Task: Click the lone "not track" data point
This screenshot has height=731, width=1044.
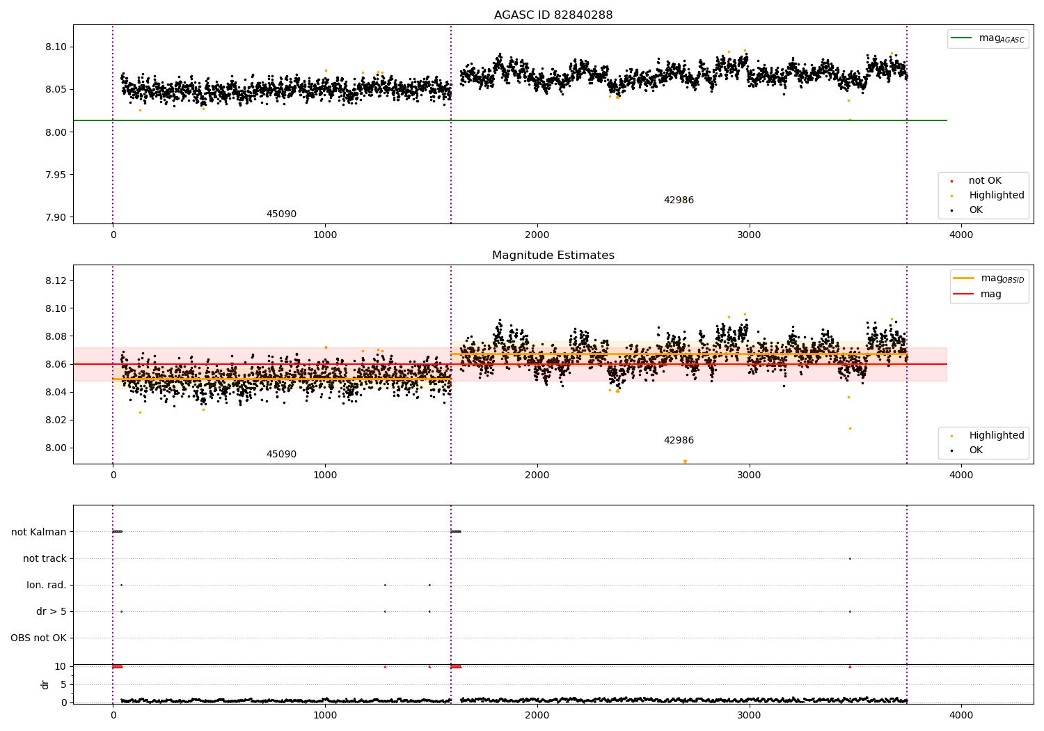Action: 850,558
